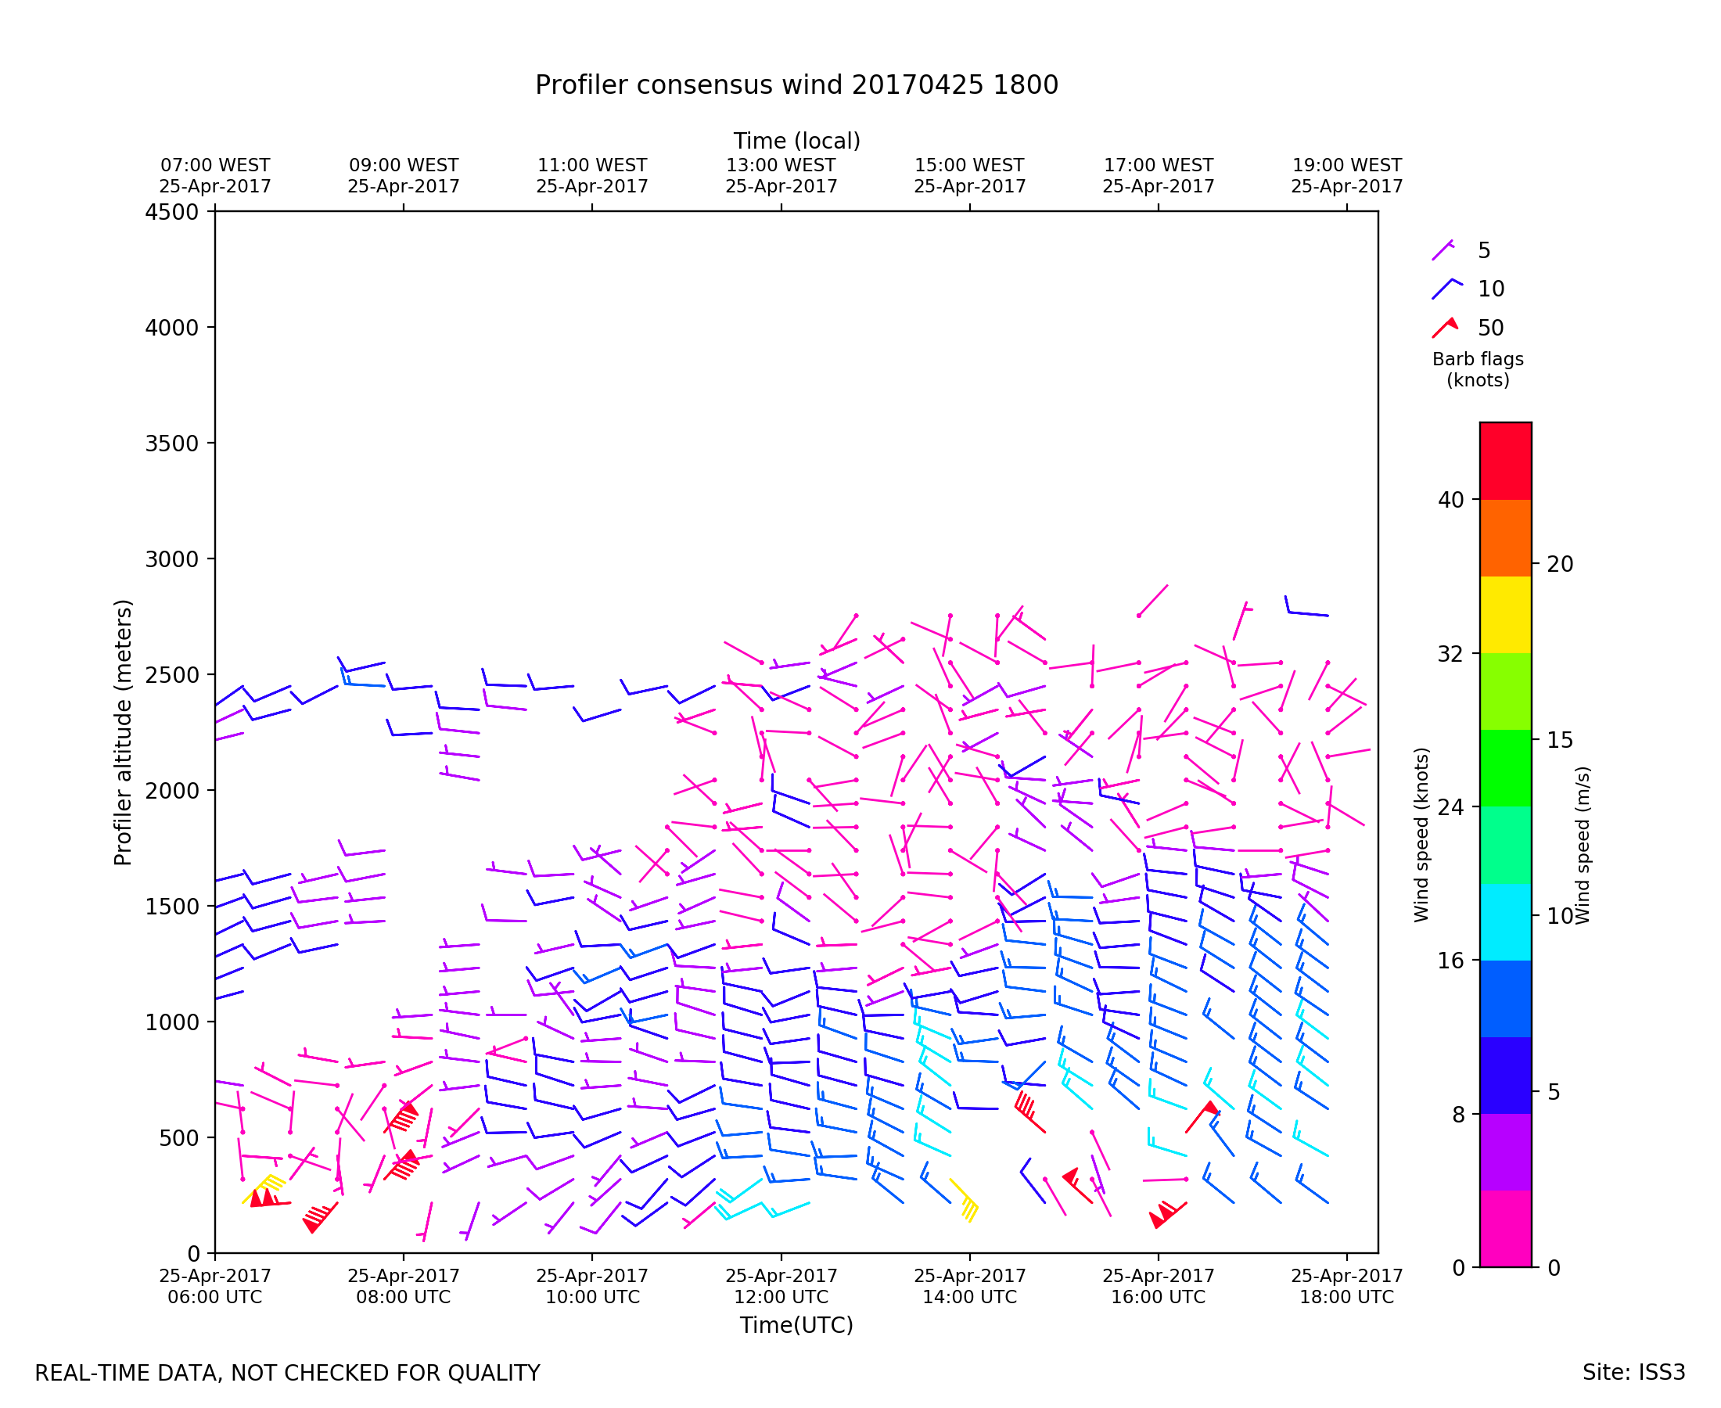
Task: Click the Time (local) axis title
Action: click(x=796, y=141)
